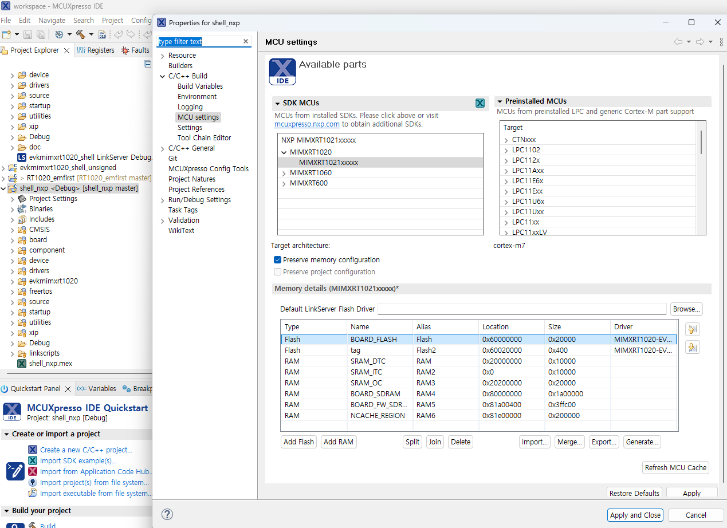This screenshot has height=528, width=727.
Task: Expand the Resource node in properties tree
Action: 163,56
